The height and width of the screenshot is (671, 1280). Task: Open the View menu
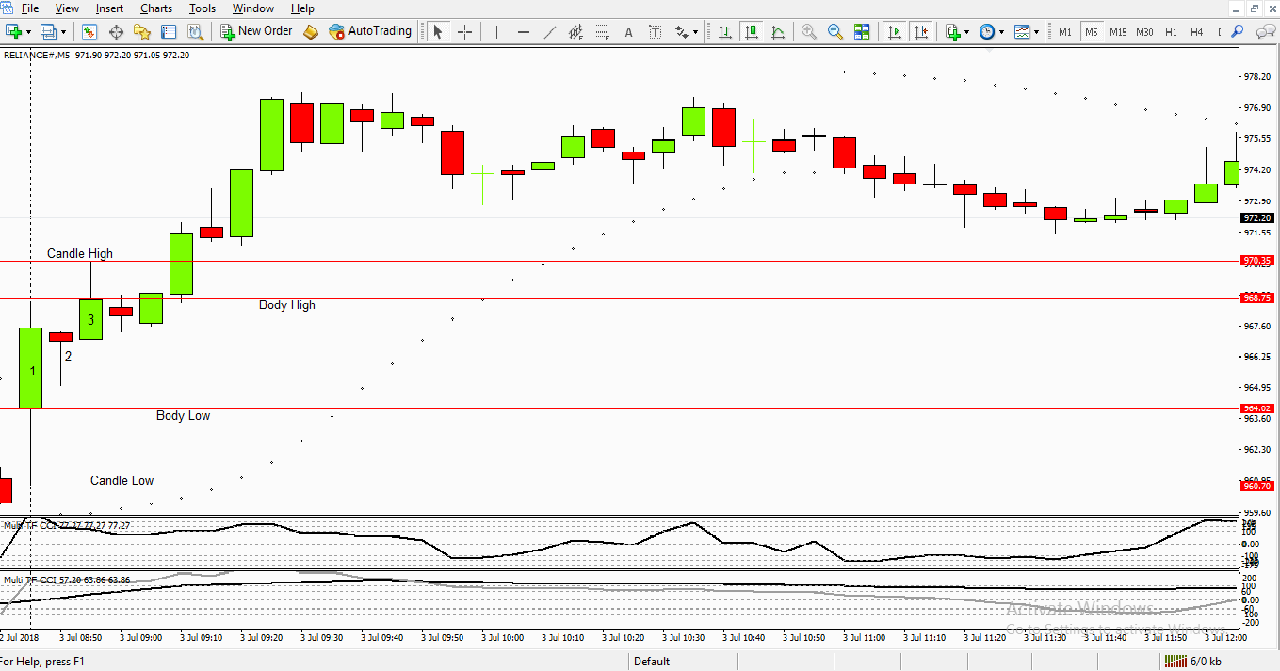click(x=67, y=8)
